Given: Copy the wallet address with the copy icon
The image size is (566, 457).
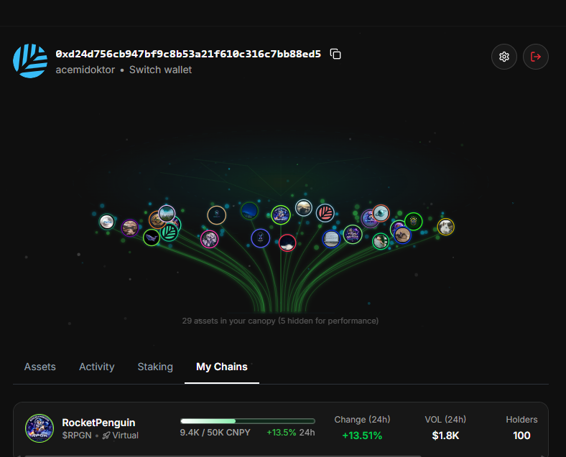Looking at the screenshot, I should [x=335, y=54].
